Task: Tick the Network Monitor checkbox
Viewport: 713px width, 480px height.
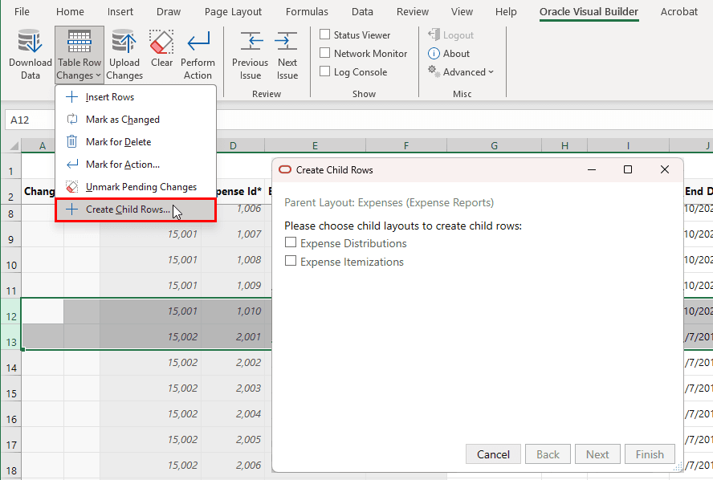Action: click(324, 53)
